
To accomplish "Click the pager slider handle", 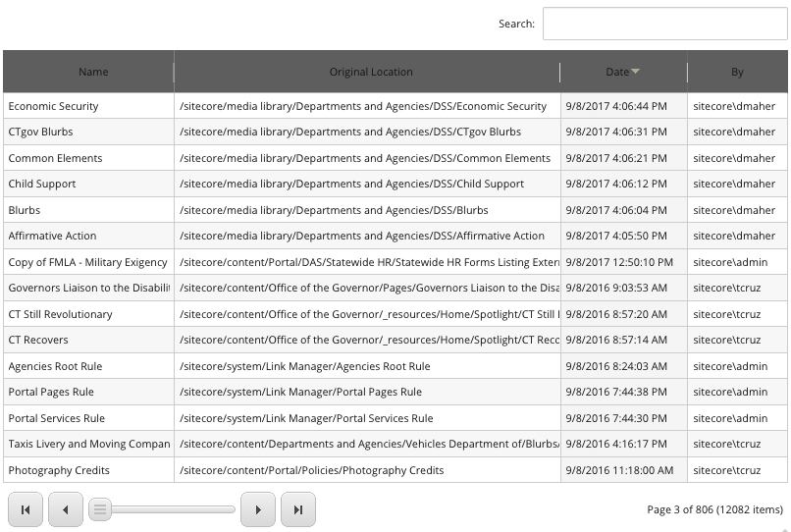I will pos(100,509).
